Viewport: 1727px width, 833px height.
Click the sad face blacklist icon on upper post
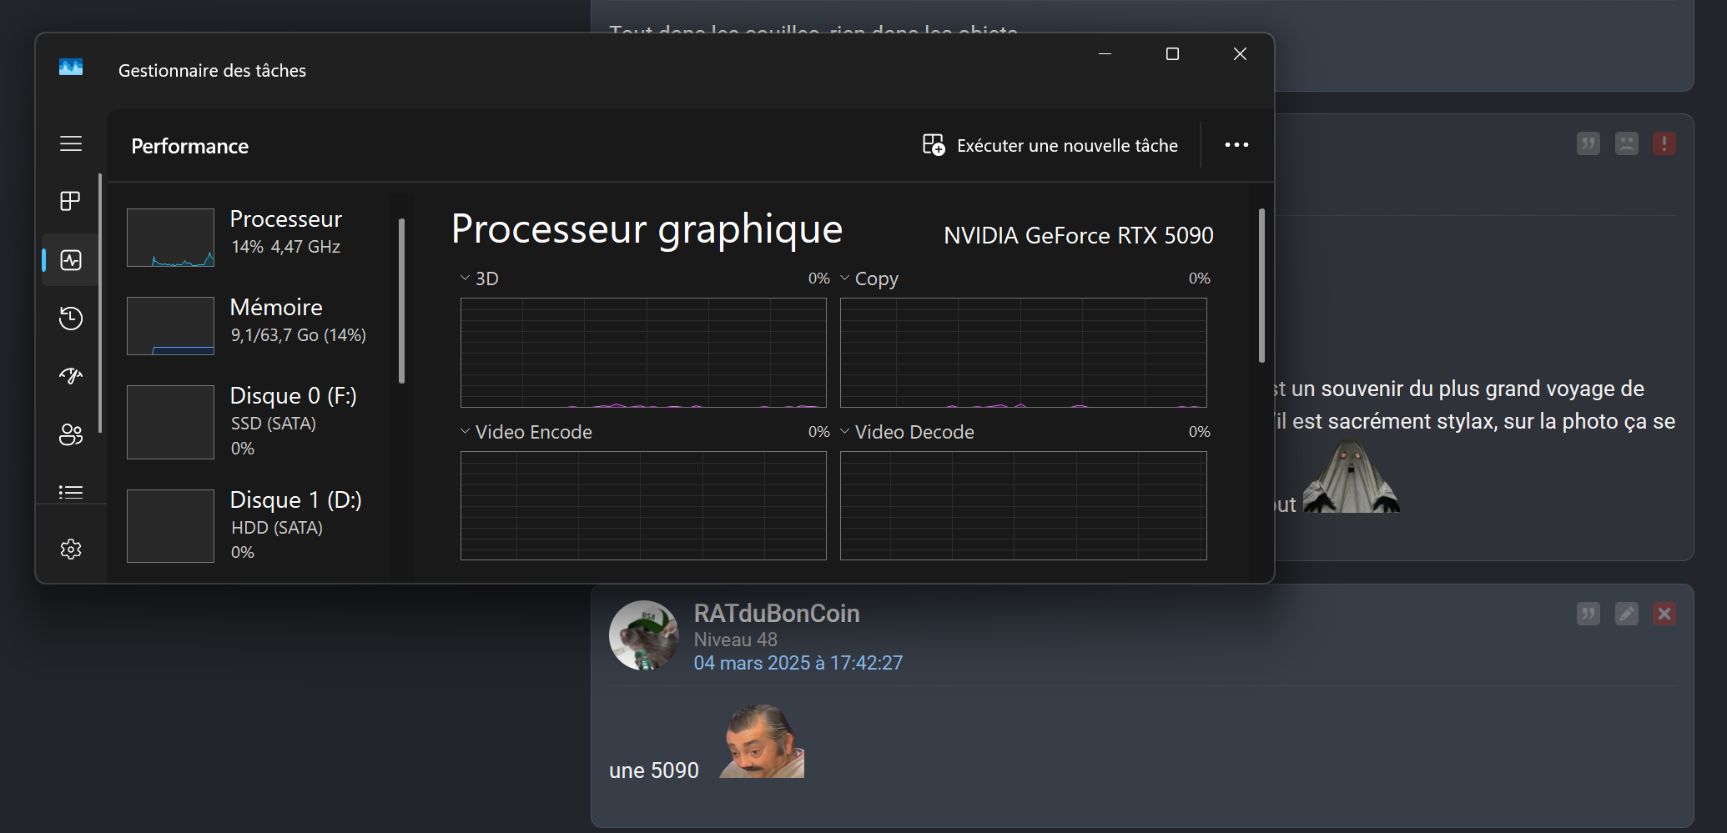(x=1627, y=143)
